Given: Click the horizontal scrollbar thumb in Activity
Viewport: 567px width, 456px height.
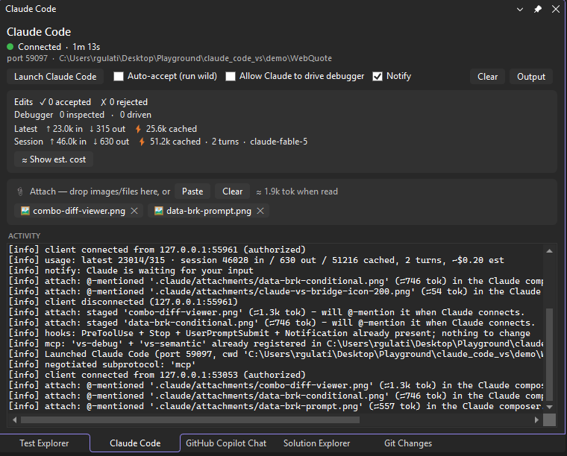Looking at the screenshot, I should 190,420.
